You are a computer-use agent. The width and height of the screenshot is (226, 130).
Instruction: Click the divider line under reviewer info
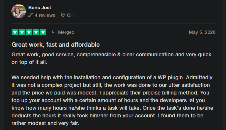[114, 23]
